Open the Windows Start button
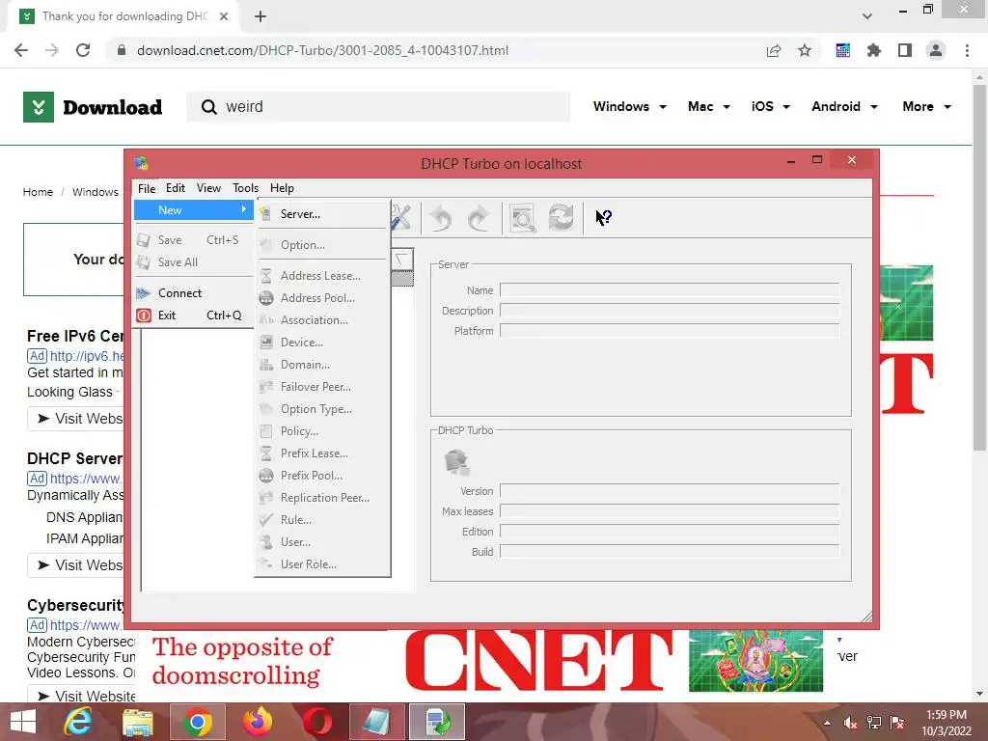The height and width of the screenshot is (741, 988). pos(23,722)
